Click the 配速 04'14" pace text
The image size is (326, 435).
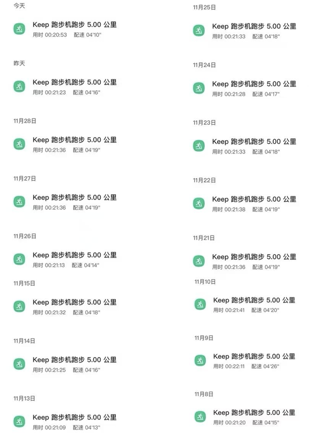[86, 265]
